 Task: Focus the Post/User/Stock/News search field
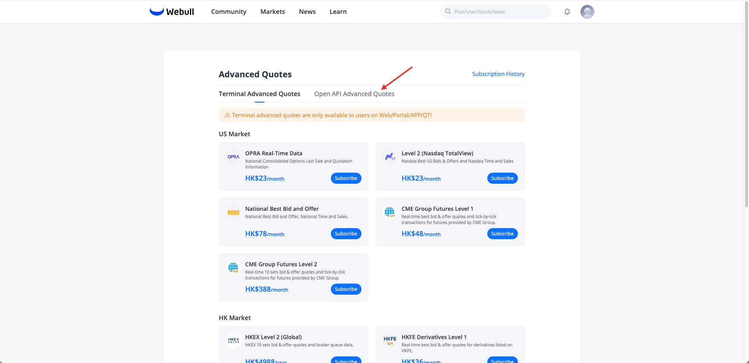point(499,12)
